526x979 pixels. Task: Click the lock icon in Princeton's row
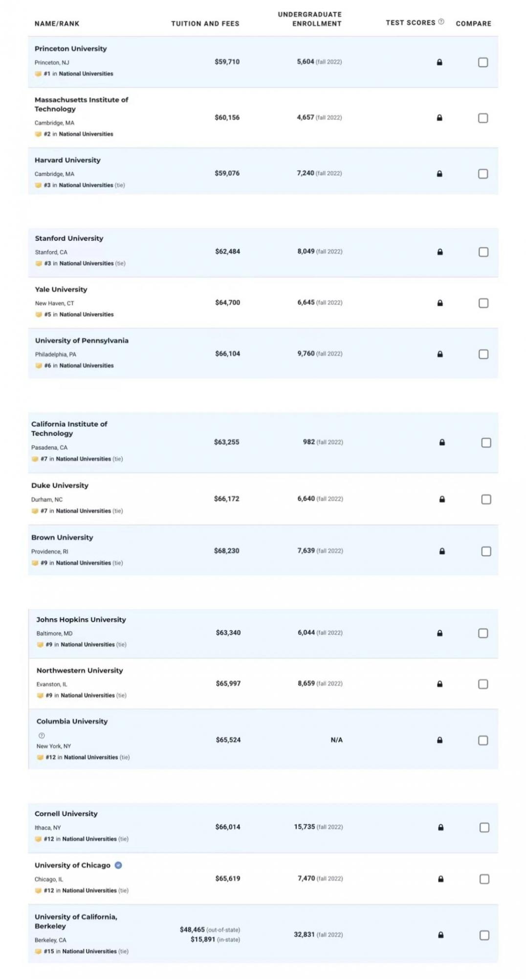[439, 62]
